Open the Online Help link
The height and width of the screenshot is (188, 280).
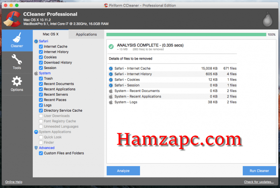point(14,182)
